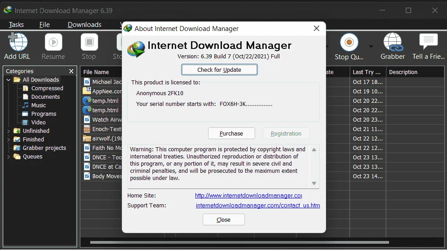
Task: Click the Finished folder icon
Action: (17, 140)
